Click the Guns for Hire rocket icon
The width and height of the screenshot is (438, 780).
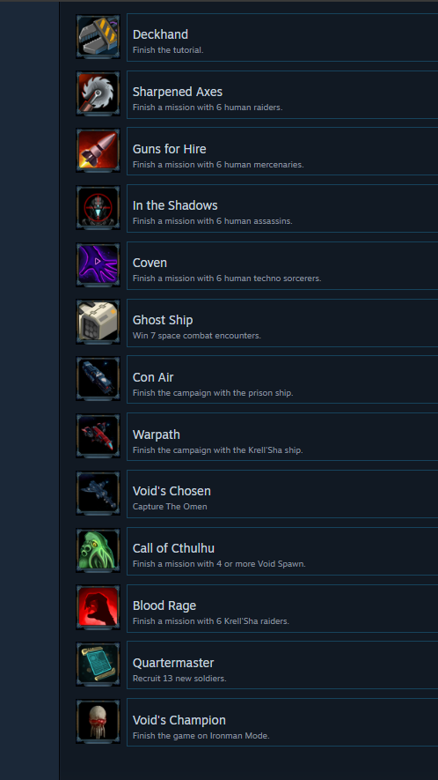pos(98,152)
